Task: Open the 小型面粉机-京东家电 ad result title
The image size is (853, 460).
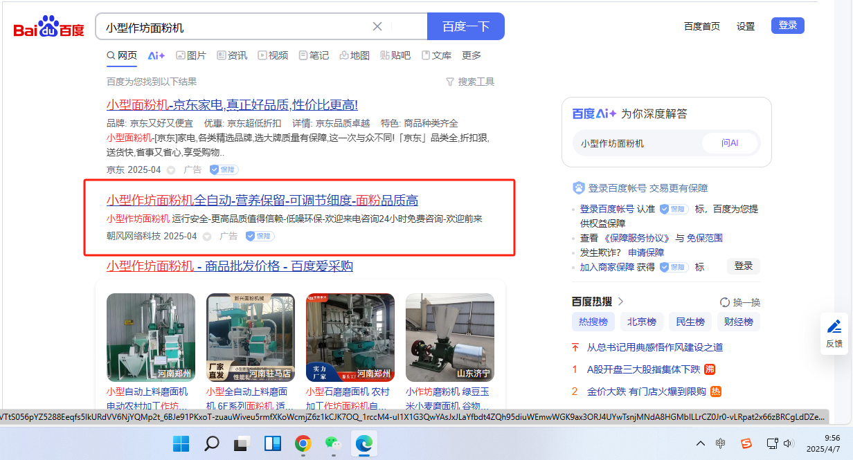Action: pos(232,105)
